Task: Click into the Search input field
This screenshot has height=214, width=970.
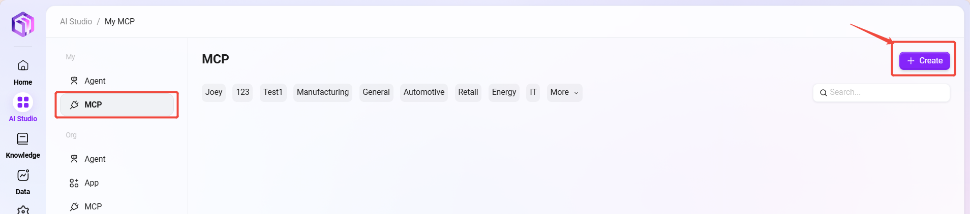Action: [x=887, y=92]
